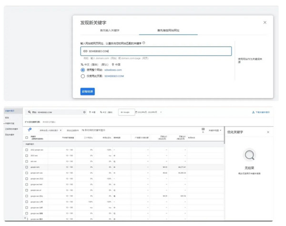Expand the date range dropdown arrow
Screen dimensions: 286x226
point(161,112)
